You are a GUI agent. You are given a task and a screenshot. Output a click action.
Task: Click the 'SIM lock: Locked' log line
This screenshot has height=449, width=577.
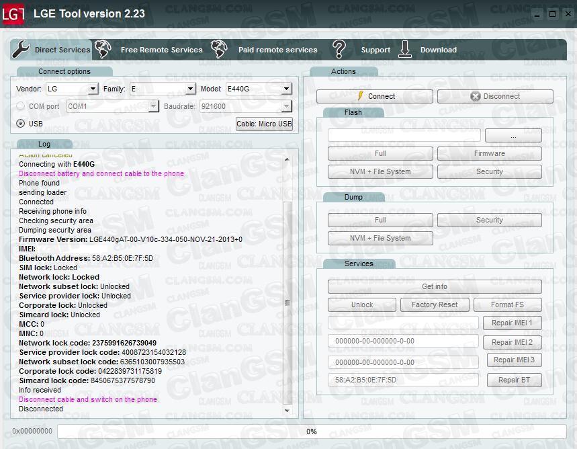[x=48, y=268]
